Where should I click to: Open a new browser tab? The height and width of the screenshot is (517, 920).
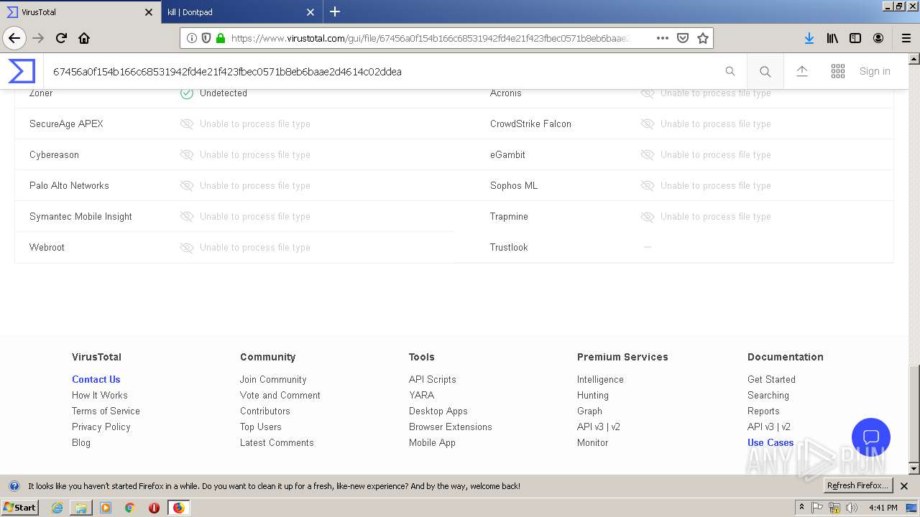(335, 11)
